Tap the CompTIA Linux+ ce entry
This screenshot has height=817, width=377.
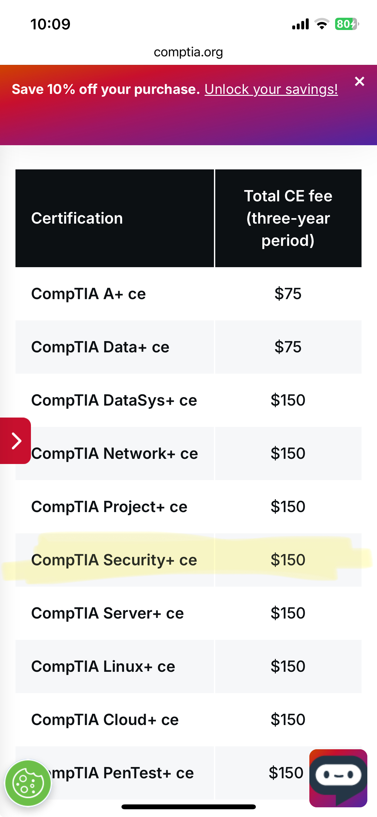(103, 667)
